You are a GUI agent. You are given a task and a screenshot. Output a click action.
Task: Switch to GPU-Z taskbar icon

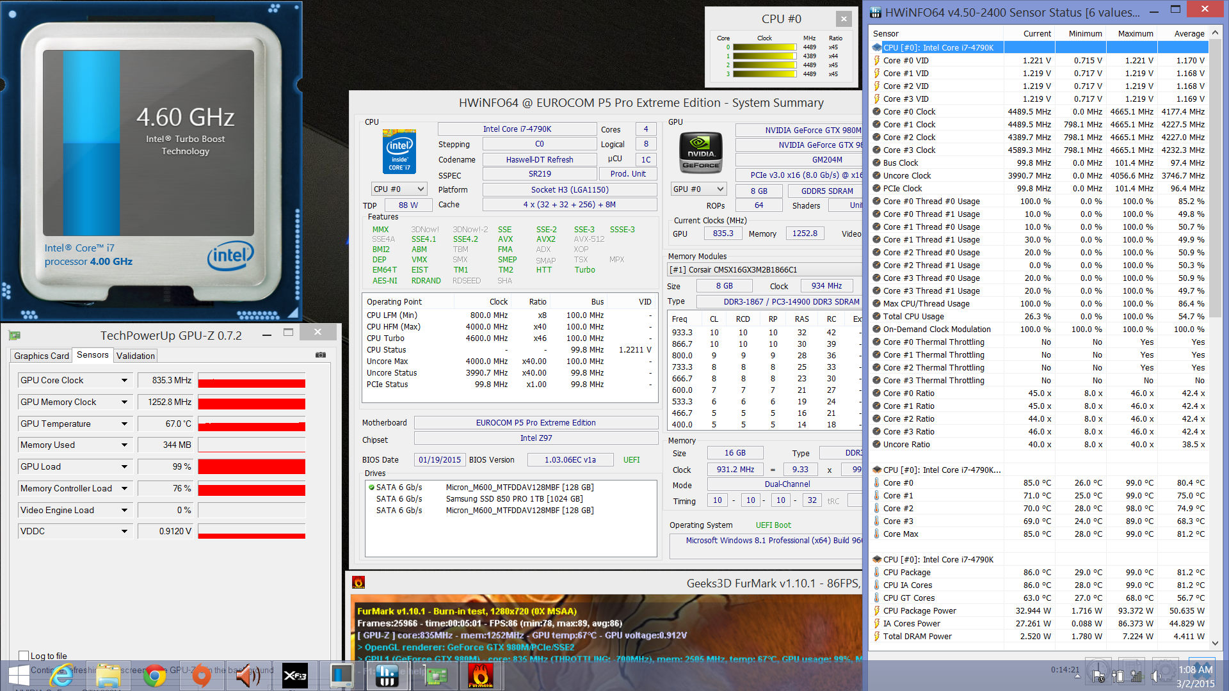pos(435,676)
